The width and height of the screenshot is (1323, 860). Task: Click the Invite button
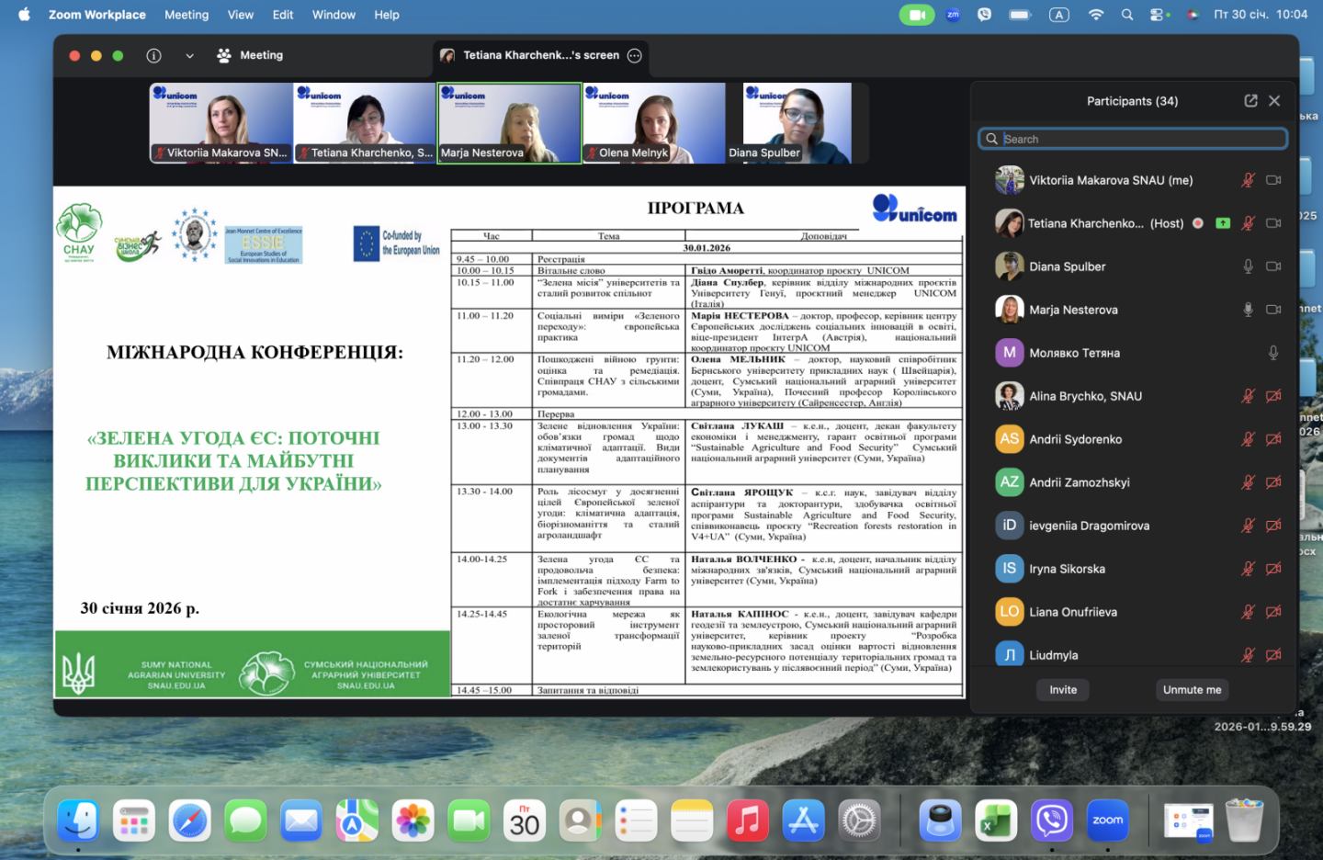(x=1063, y=690)
